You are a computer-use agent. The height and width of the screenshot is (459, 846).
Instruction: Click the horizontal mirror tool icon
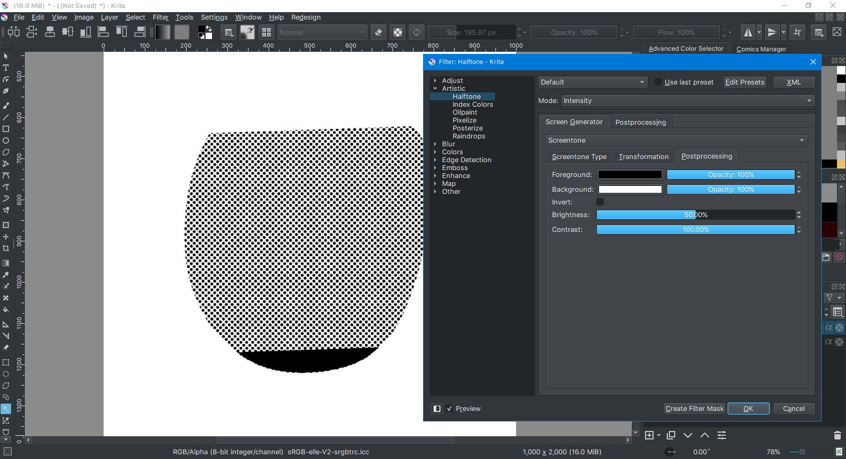748,32
